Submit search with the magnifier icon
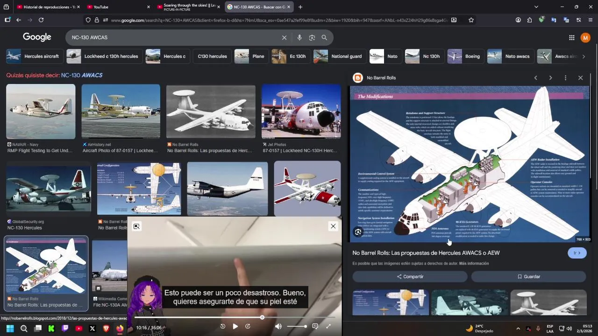The height and width of the screenshot is (336, 598). tap(324, 37)
